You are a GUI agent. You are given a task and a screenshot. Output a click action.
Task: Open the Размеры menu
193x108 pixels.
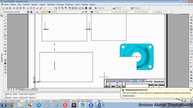point(60,4)
